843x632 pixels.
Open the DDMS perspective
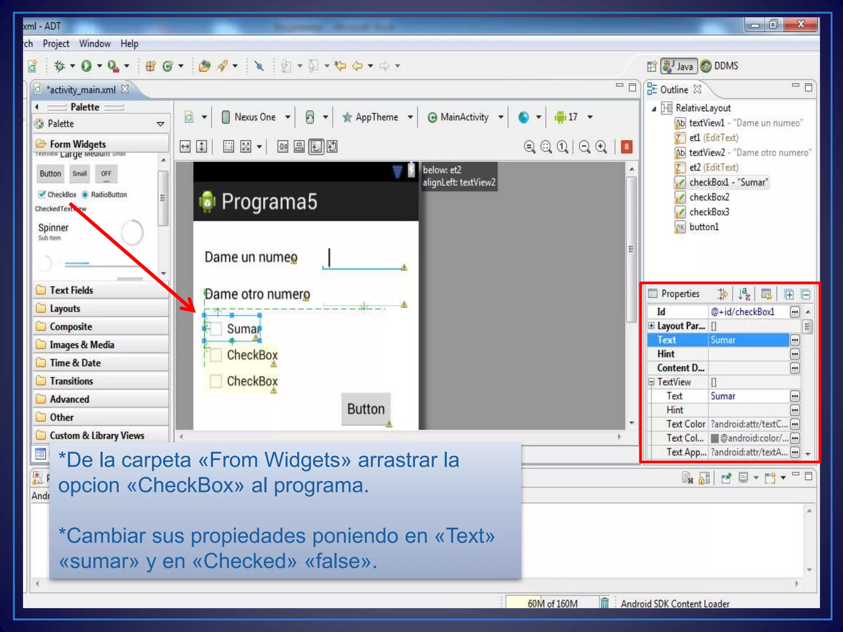(720, 66)
